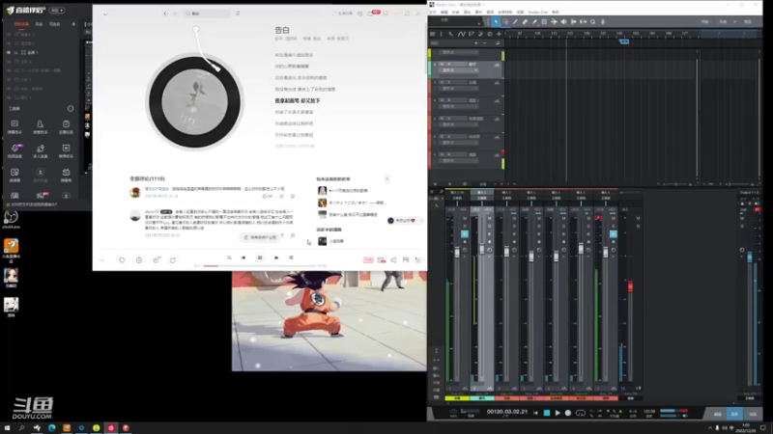Open the 乐曲 menu in Studio One

[x=455, y=12]
